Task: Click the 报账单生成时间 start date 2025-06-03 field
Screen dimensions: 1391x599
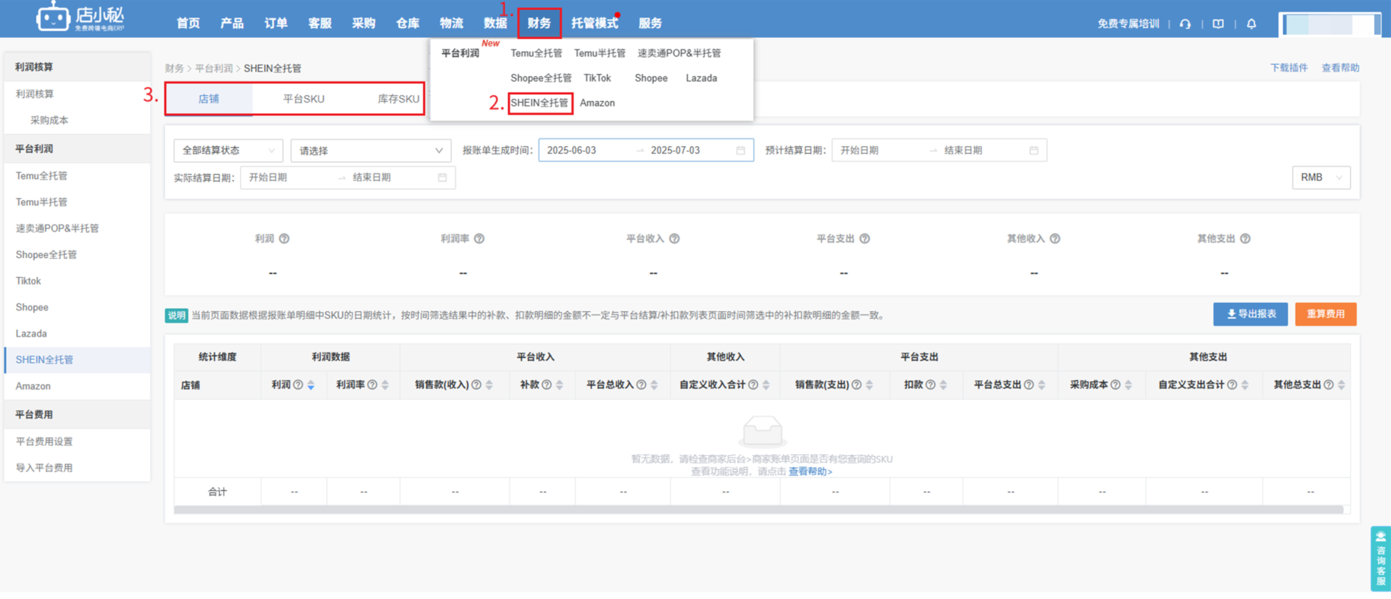Action: [587, 151]
